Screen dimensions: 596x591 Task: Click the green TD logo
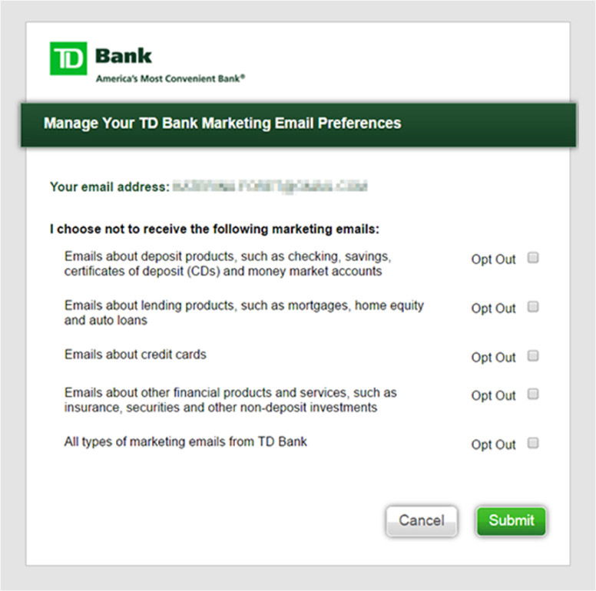pyautogui.click(x=68, y=58)
